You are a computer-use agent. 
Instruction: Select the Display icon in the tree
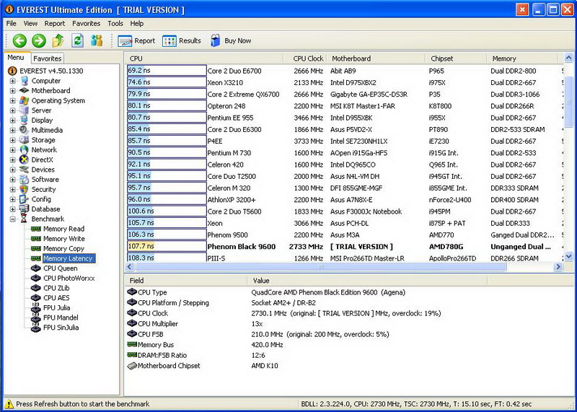point(25,120)
